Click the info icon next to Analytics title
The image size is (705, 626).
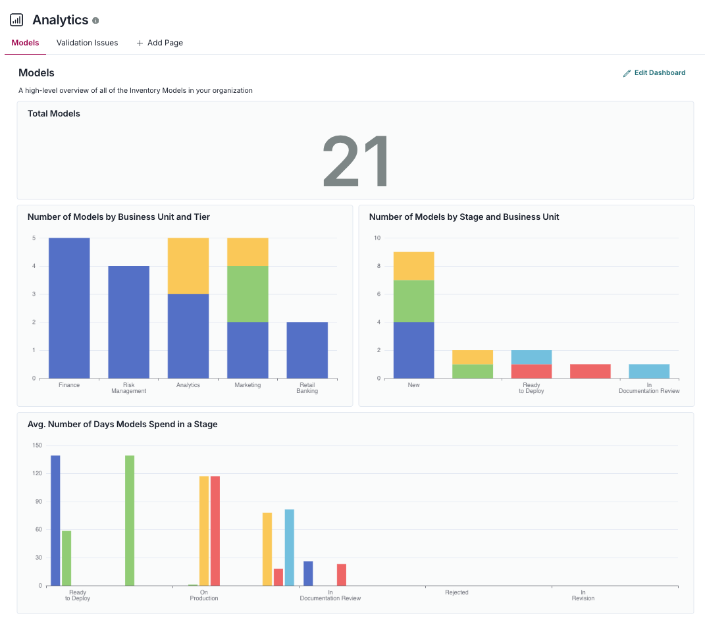95,21
